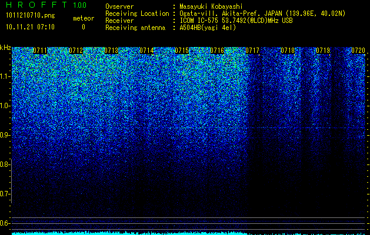370x235 pixels.
Task: Click the HROFFT 1.0.0 title text
Action: coord(46,5)
